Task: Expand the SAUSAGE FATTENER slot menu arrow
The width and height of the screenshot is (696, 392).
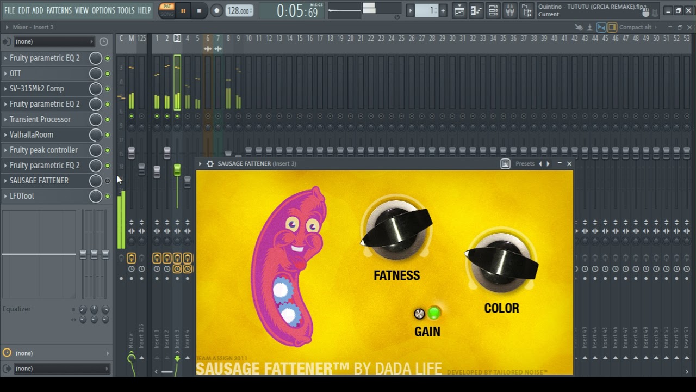Action: click(x=5, y=181)
